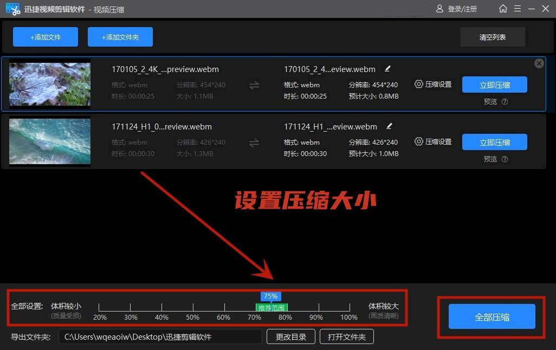Click the 体积较大 label
556x350 pixels.
(383, 306)
